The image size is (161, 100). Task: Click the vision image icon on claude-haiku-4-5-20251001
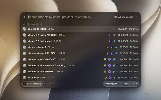pos(112,53)
